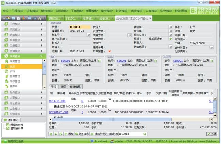The height and width of the screenshot is (144, 221).
Task: Click the invoice number field I110014
Action: [80, 27]
